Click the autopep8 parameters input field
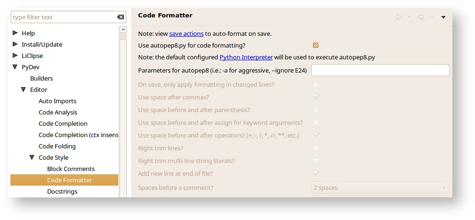This screenshot has width=475, height=220. pos(380,70)
